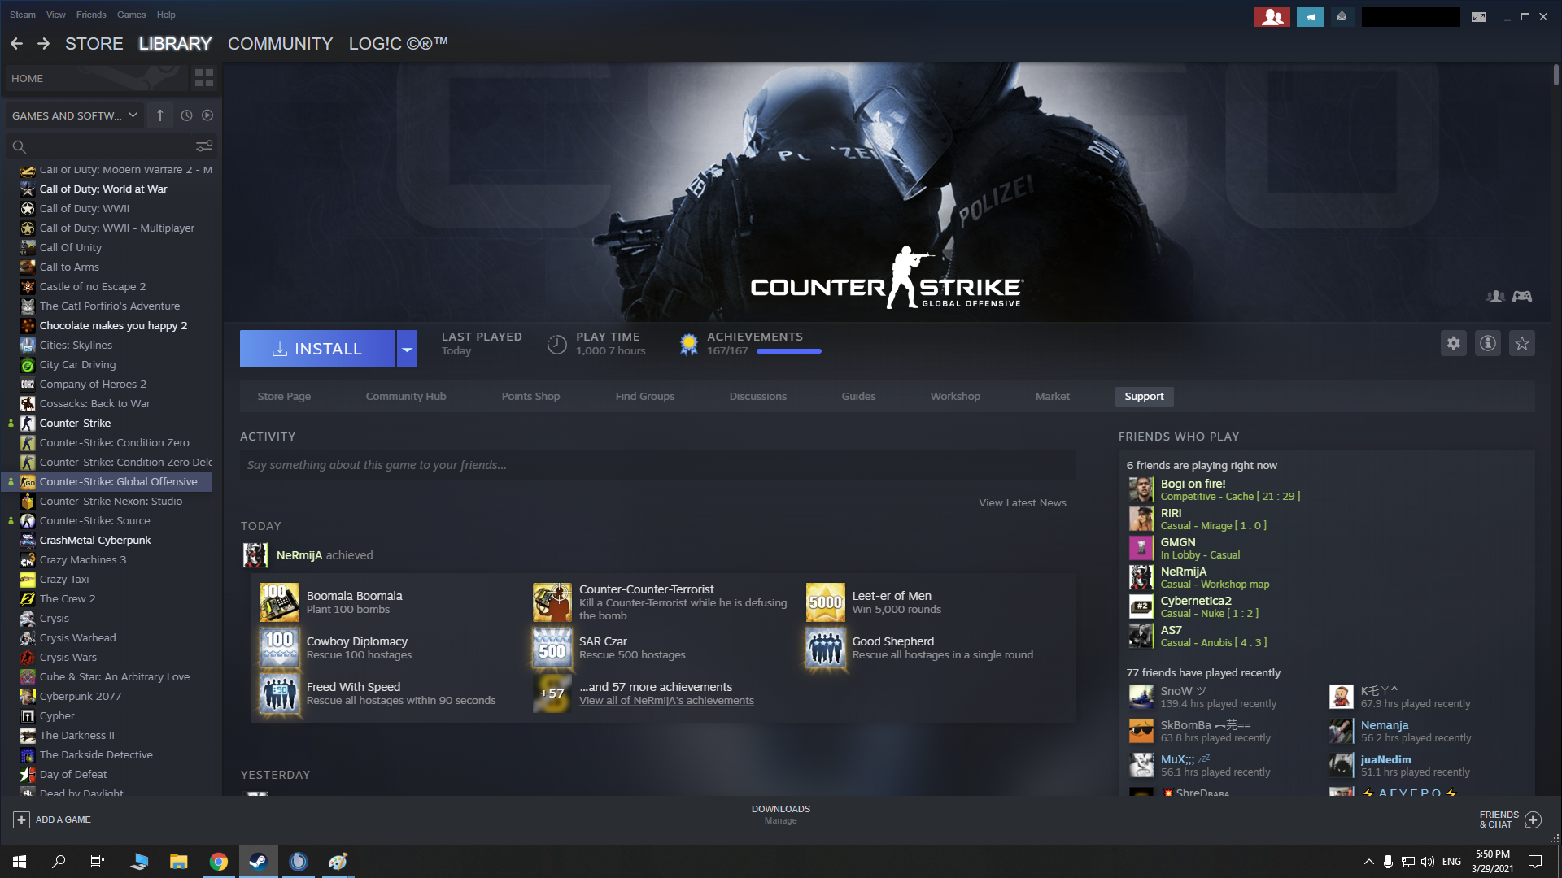Mark Counter-Strike: Global Offensive as favorite via star icon
1562x878 pixels.
pos(1521,343)
